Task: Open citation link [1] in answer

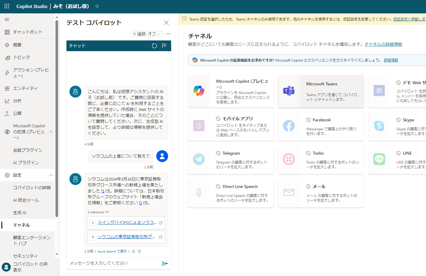Action: pyautogui.click(x=105, y=191)
